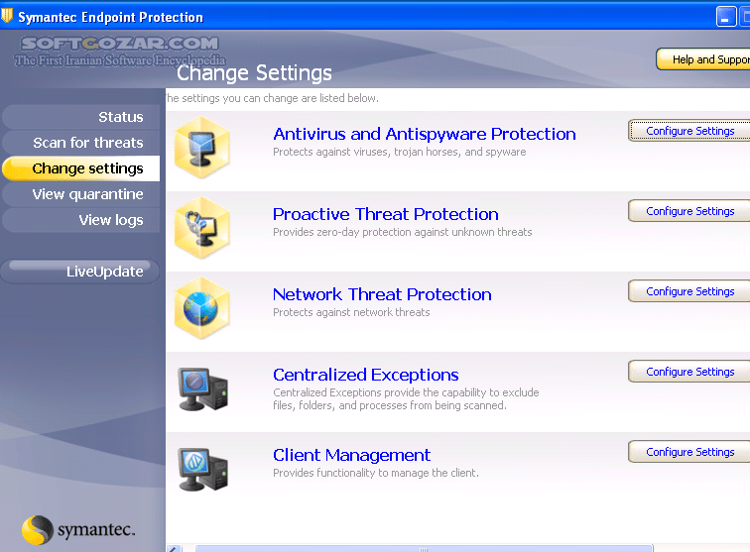The height and width of the screenshot is (552, 750).
Task: Click 'Provides zero-day protection against unknown threats' text
Action: pyautogui.click(x=402, y=232)
